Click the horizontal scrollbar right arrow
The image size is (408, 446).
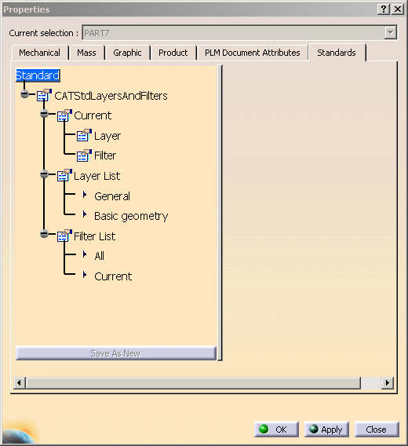coord(388,383)
